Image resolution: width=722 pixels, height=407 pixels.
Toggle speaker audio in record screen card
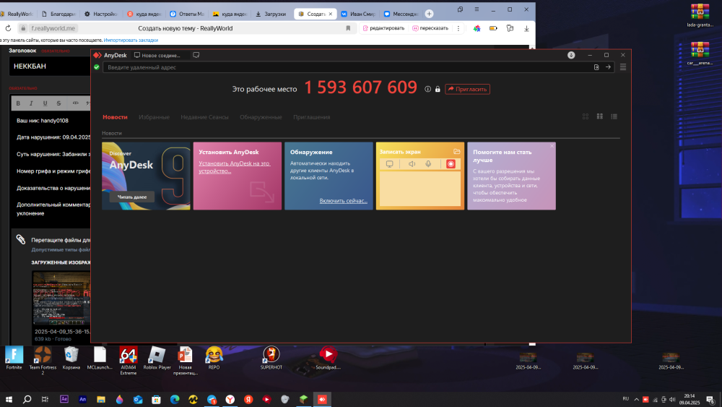(412, 163)
